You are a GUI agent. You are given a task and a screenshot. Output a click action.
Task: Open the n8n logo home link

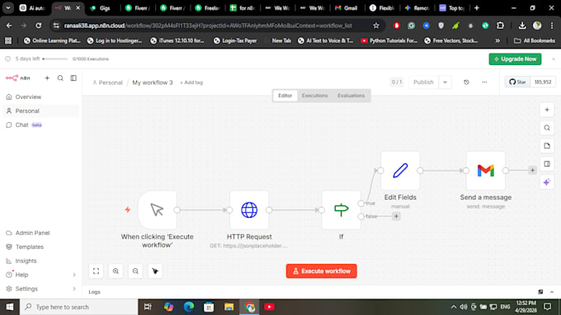pyautogui.click(x=18, y=78)
